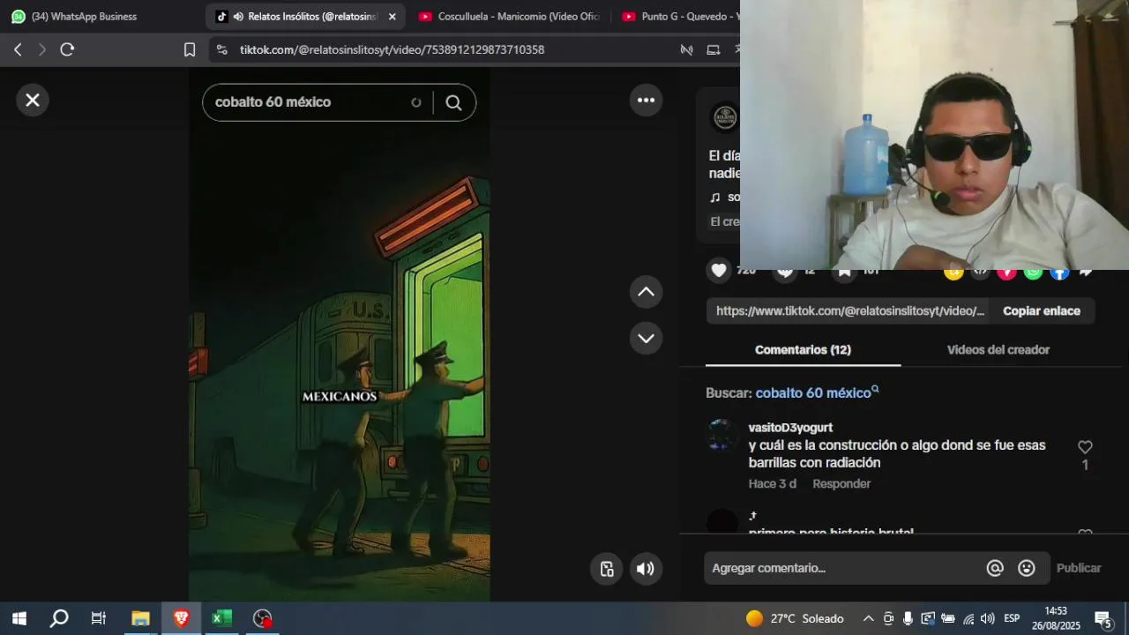Click the picture-in-picture icon in the address bar
The image size is (1129, 635).
[714, 50]
